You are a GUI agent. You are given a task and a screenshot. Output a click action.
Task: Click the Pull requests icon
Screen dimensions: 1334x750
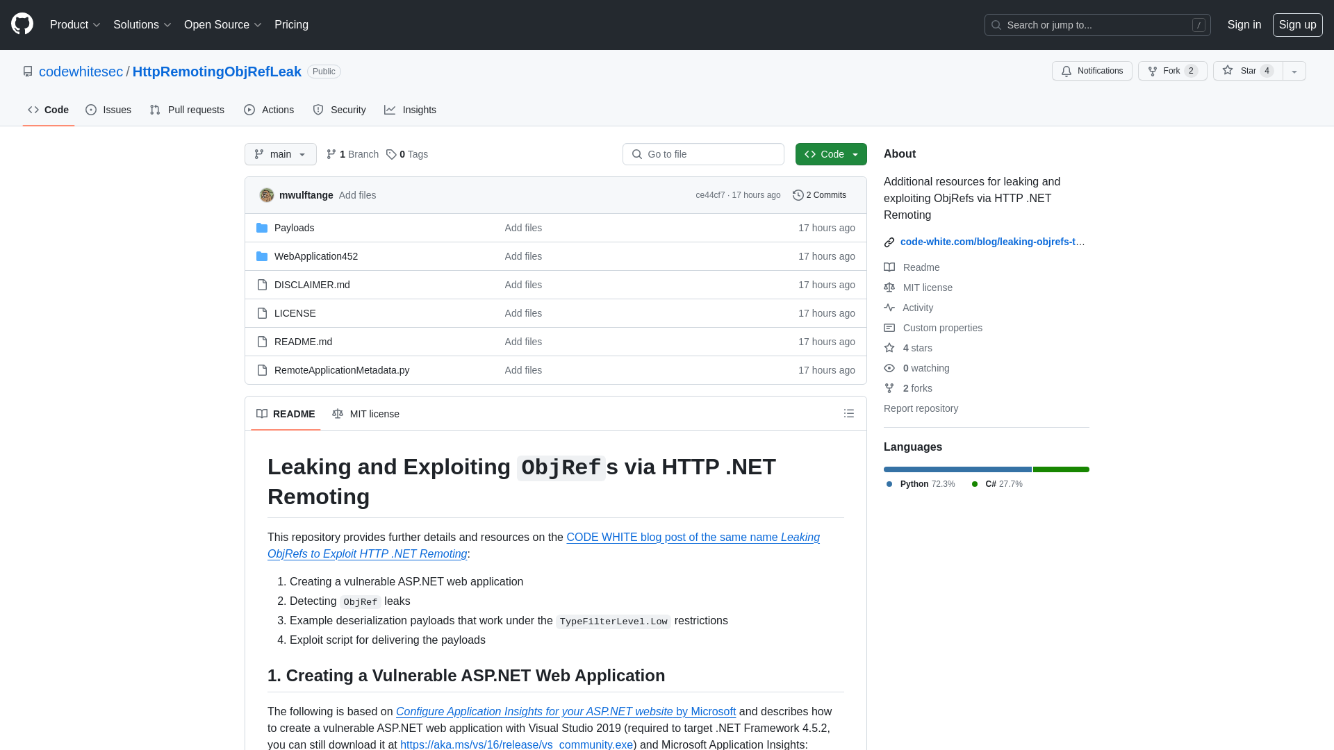pos(155,109)
